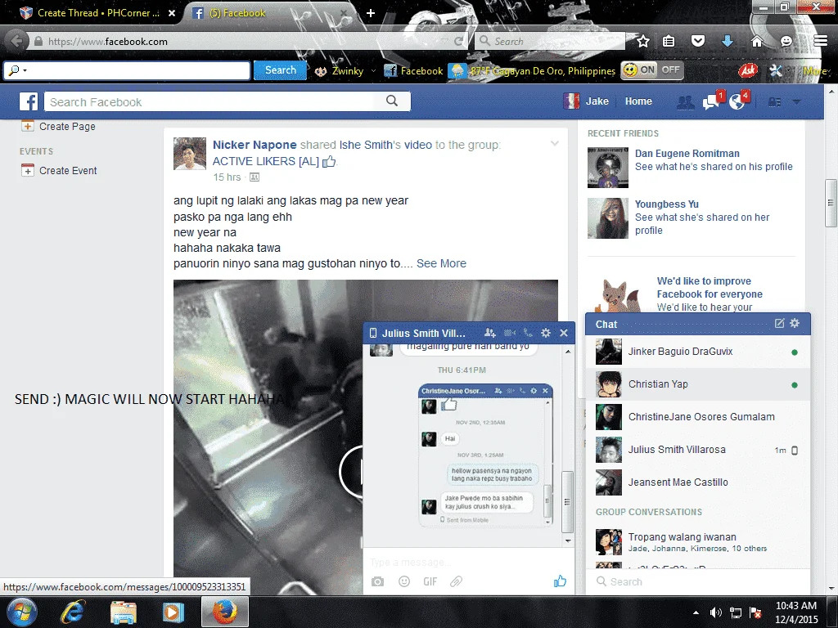
Task: Toggle the toolbar emoji switch to OFF
Action: click(670, 70)
